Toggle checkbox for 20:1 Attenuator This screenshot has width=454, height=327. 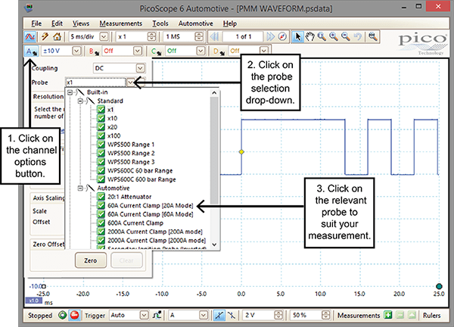click(101, 197)
